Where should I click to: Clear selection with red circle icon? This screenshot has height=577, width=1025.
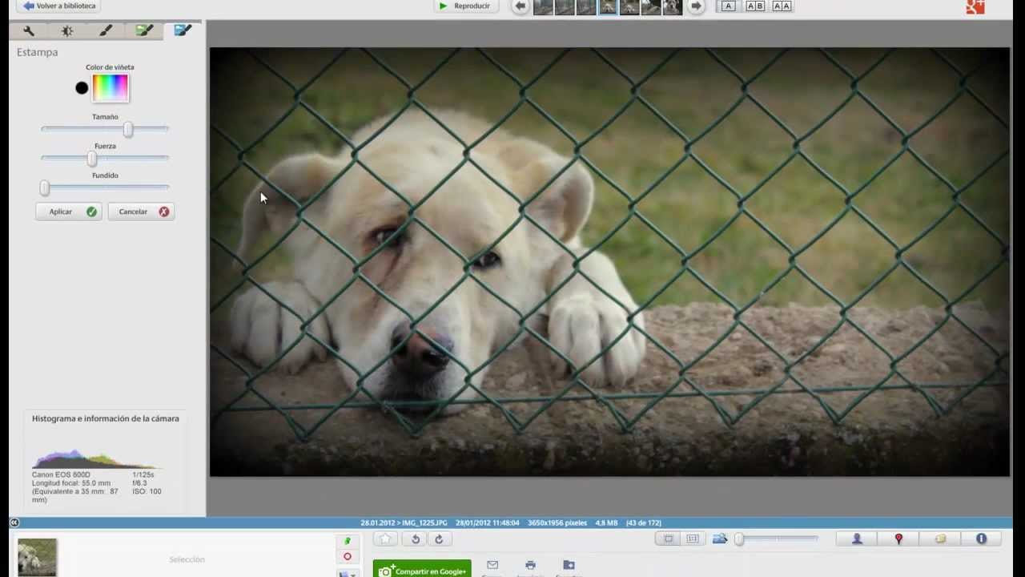347,556
